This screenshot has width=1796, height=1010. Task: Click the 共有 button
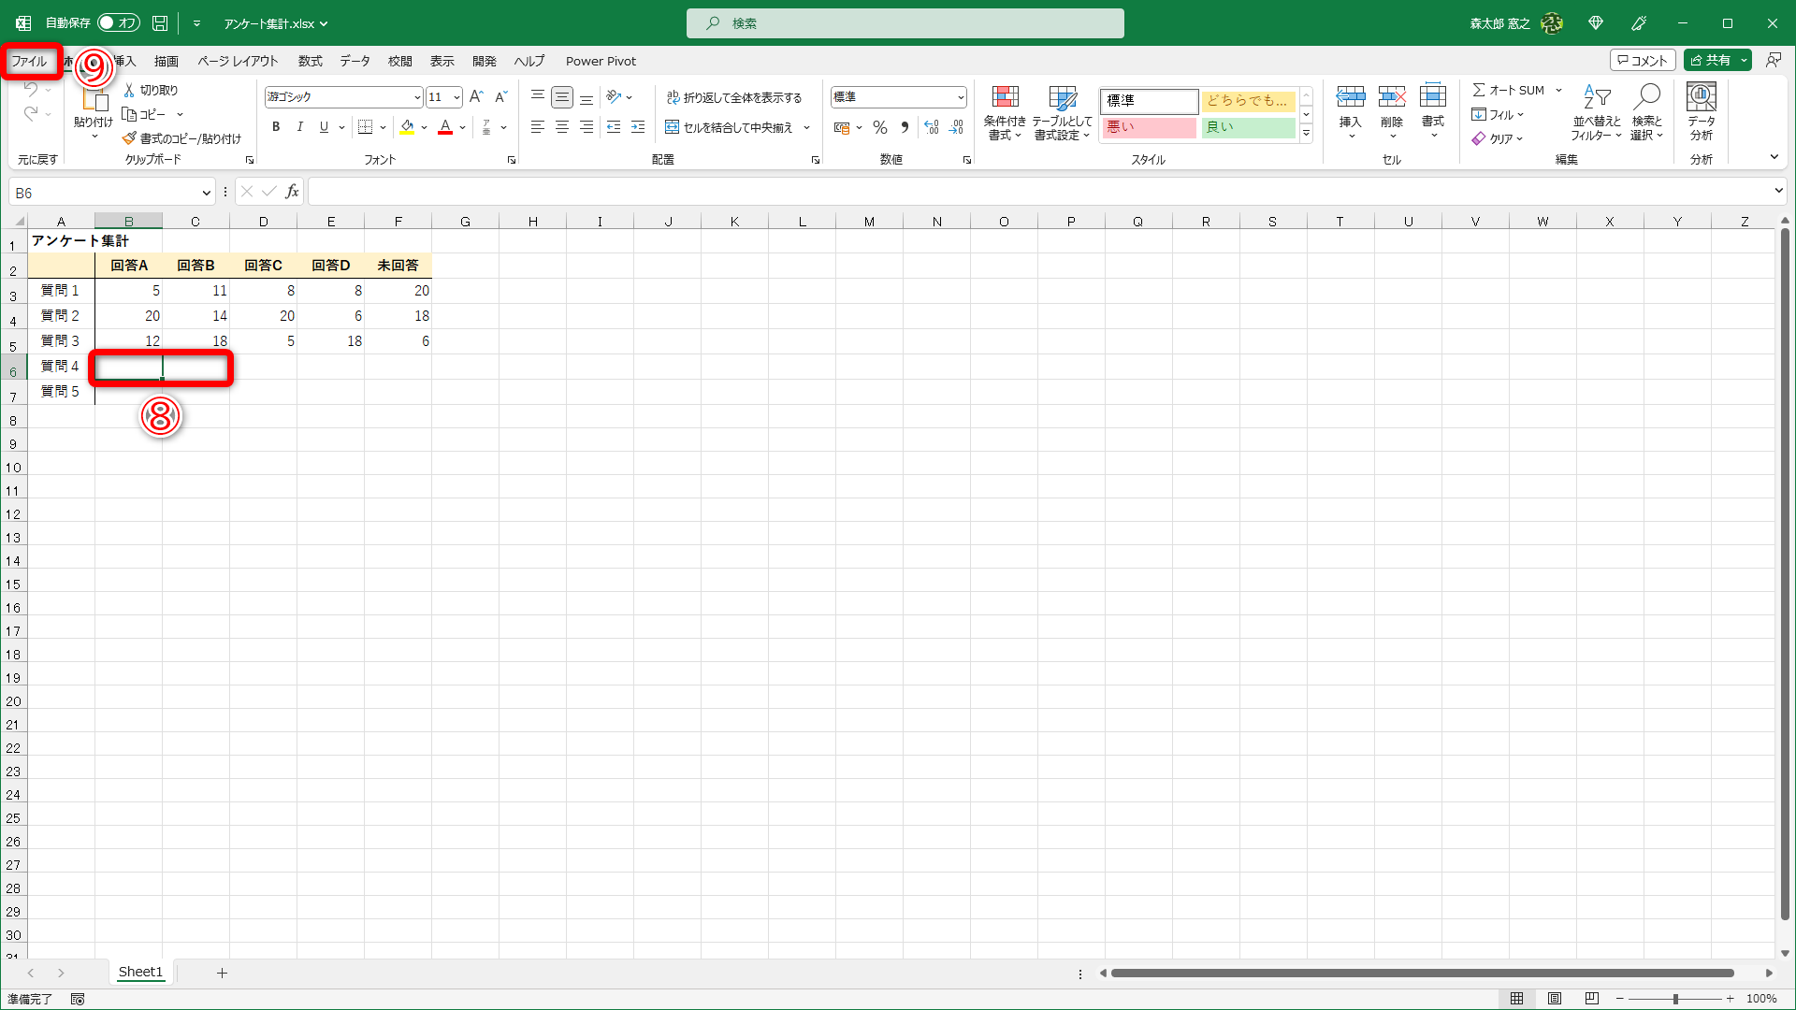click(x=1714, y=59)
